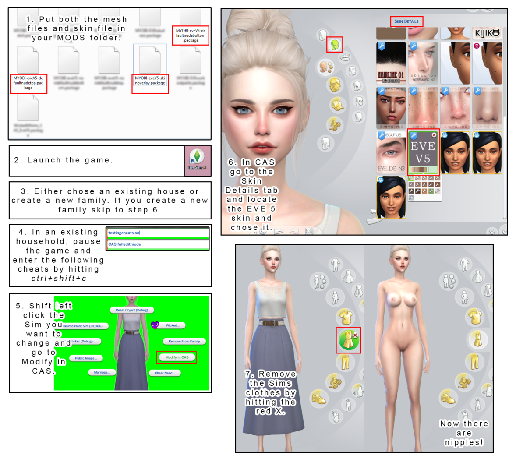Viewport: 516px width, 473px height.
Task: Open The Sims 4 desktop shortcut
Action: (x=197, y=160)
